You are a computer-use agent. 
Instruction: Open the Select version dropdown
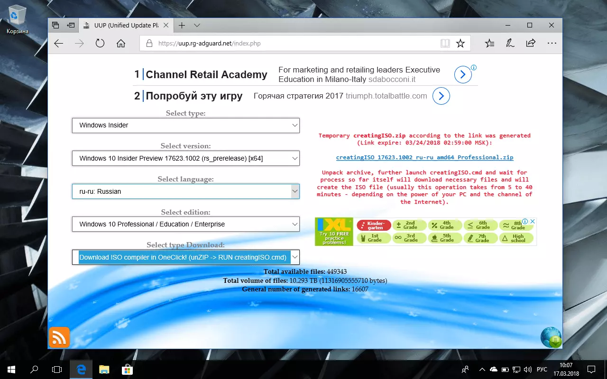[185, 158]
